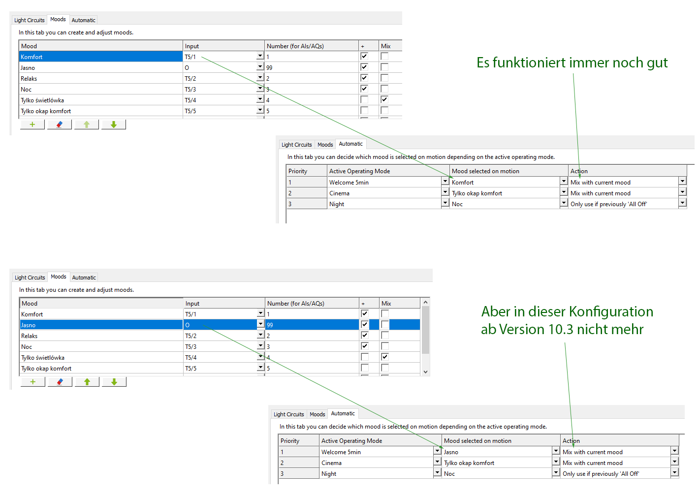Click the number 99 field for Jasno in the lower Moods panel
The image size is (700, 496).
tap(312, 325)
